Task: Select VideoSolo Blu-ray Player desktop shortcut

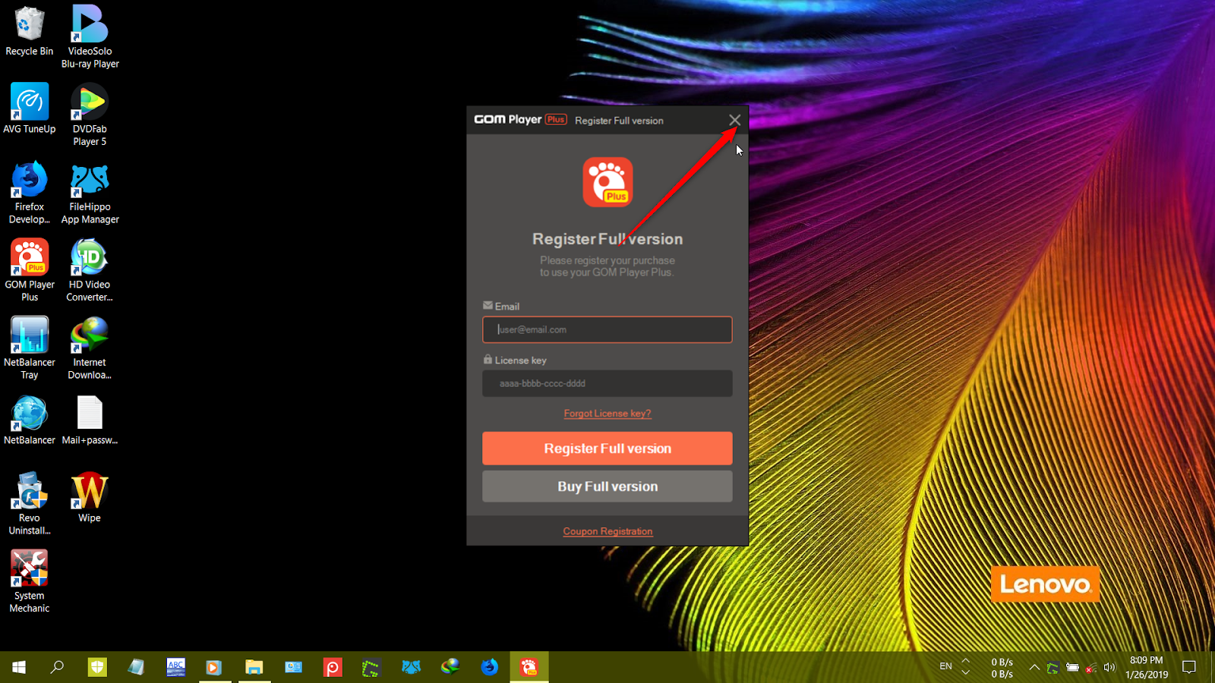Action: click(x=90, y=36)
